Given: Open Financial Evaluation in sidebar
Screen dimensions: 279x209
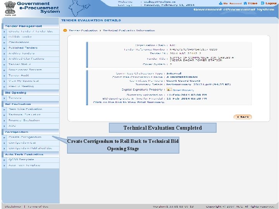Looking at the screenshot, I should (24, 120).
